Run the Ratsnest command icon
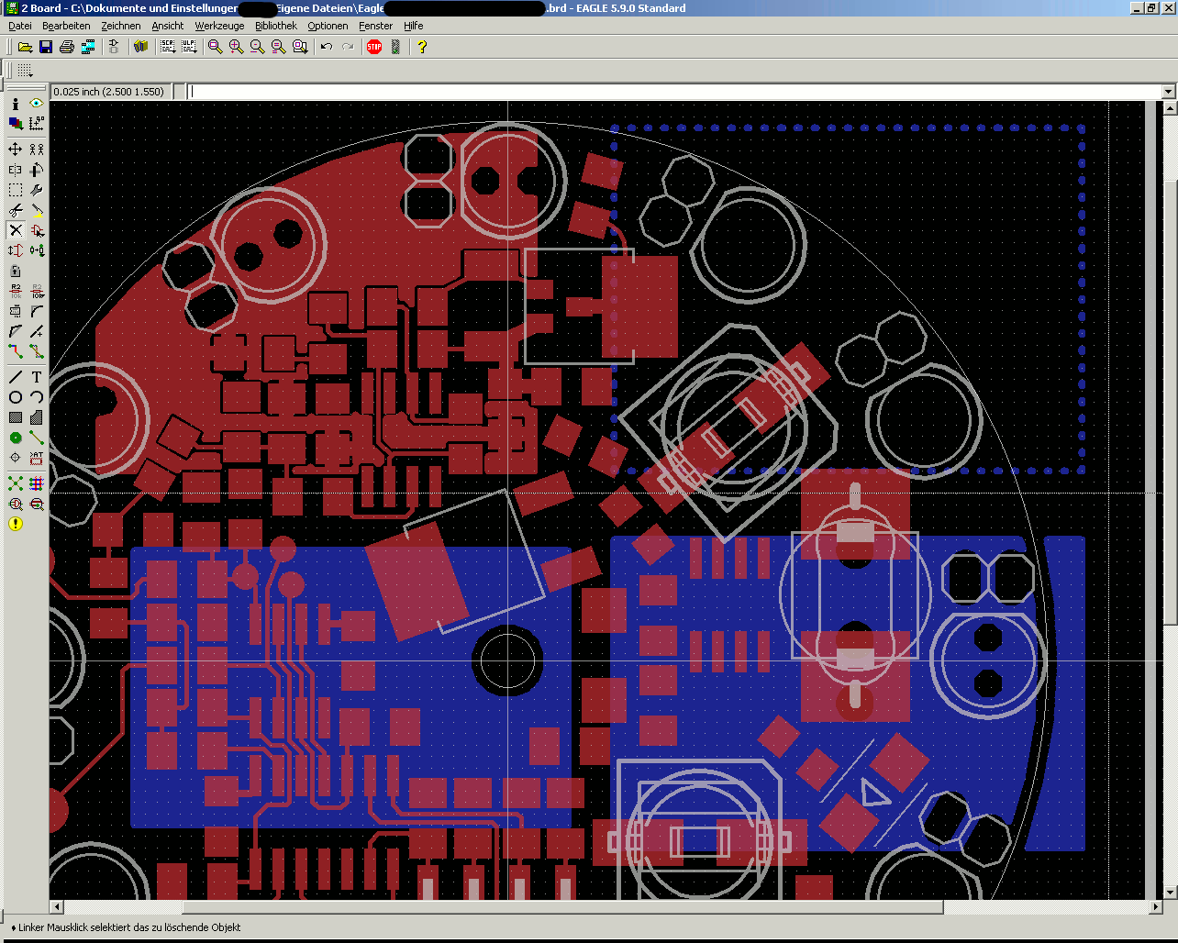The image size is (1178, 943). (x=16, y=483)
